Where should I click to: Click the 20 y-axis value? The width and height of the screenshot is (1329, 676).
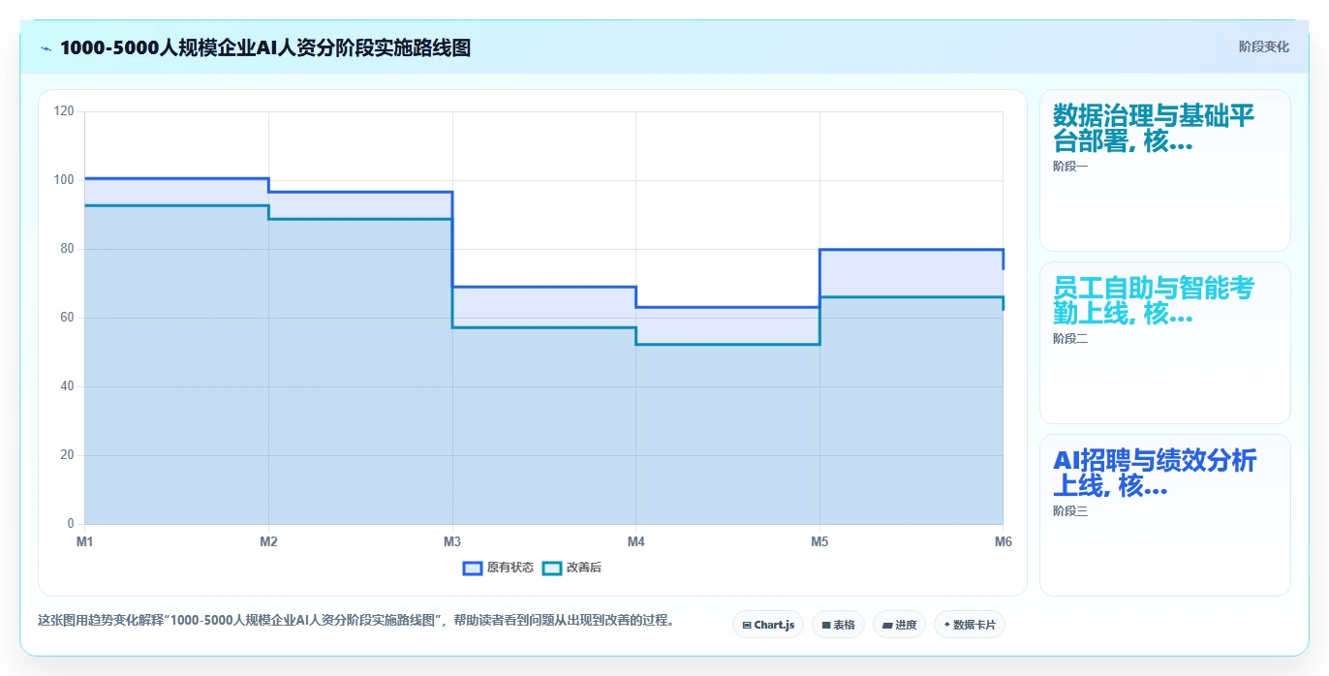[x=67, y=455]
